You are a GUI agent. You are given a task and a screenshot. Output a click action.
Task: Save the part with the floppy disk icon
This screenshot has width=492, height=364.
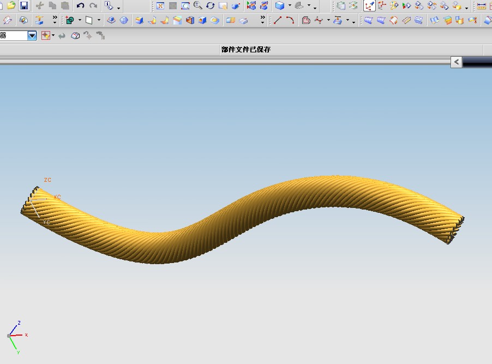24,5
